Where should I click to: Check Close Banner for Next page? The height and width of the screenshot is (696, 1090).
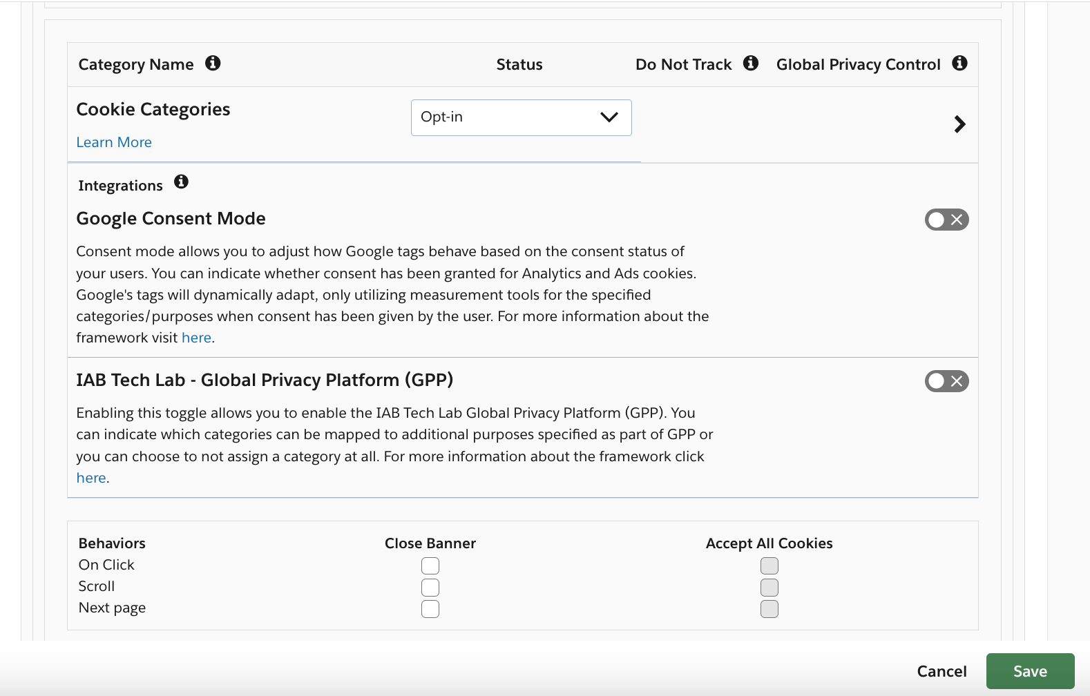coord(430,609)
